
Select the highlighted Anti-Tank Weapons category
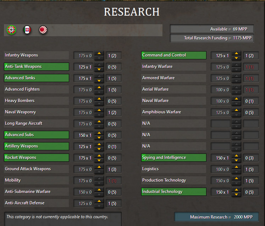click(x=36, y=66)
